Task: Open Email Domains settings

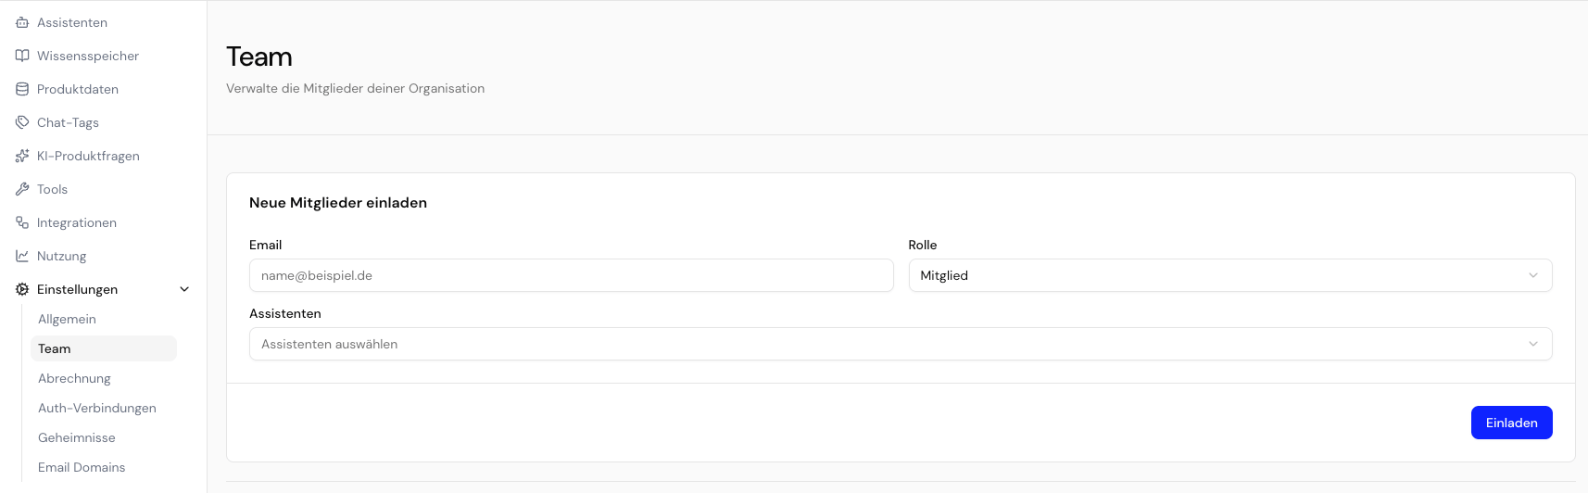Action: tap(82, 467)
